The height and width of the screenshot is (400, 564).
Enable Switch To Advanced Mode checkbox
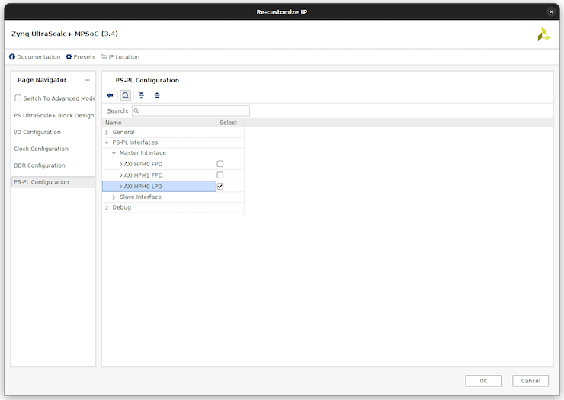18,98
